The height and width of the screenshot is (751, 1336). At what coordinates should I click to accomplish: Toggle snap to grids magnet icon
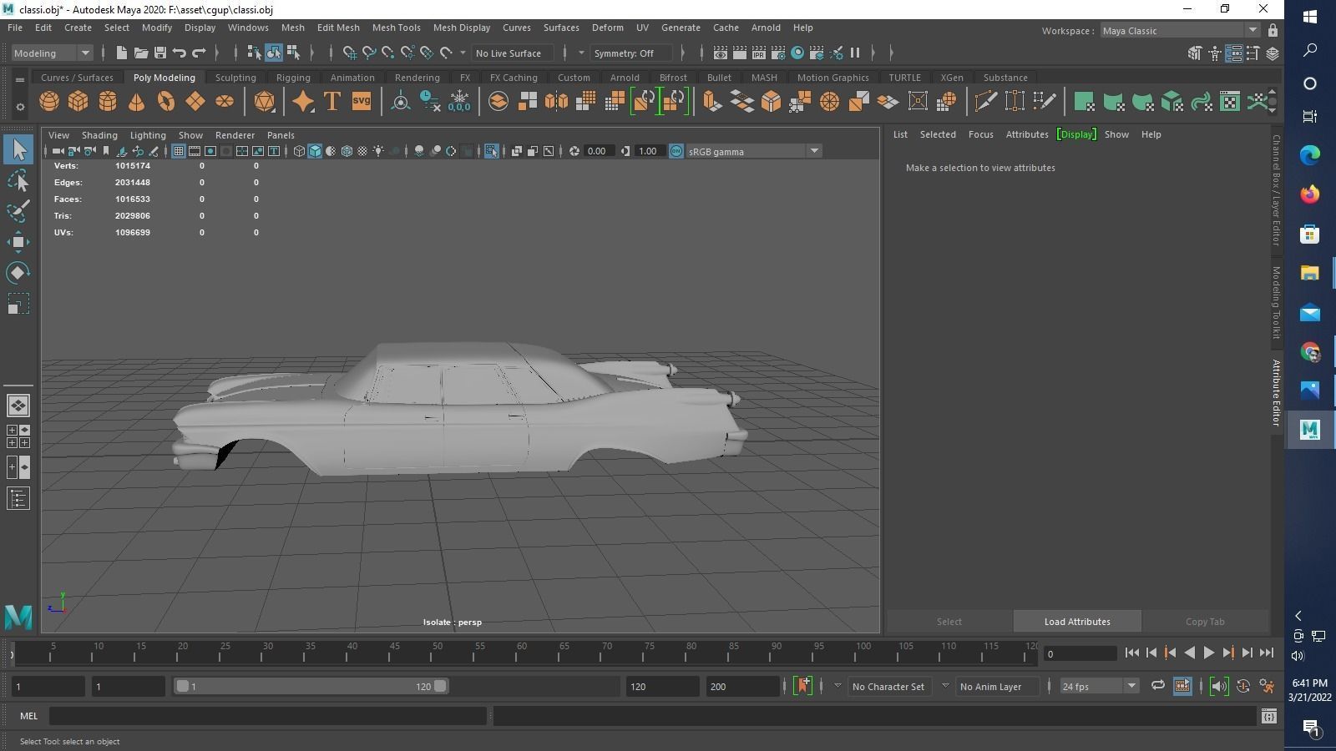[x=350, y=53]
